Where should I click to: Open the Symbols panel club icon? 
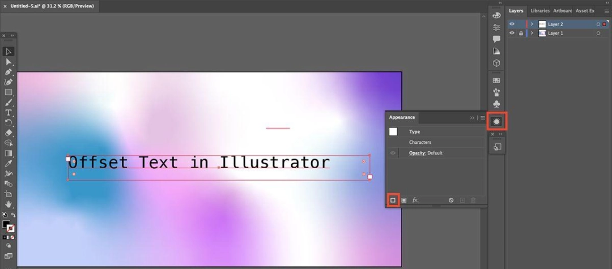pos(496,104)
